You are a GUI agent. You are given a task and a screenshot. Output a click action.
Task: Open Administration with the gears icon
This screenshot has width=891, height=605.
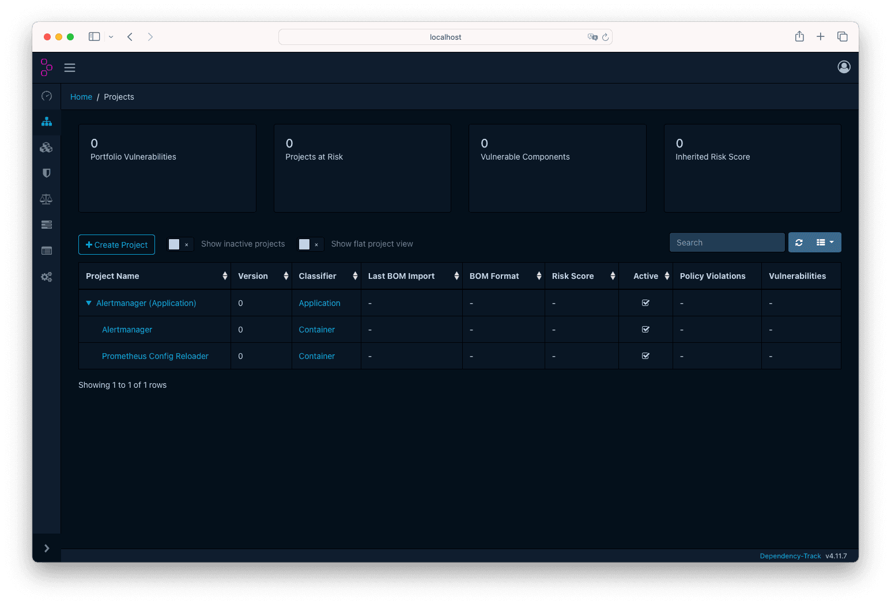(x=47, y=277)
